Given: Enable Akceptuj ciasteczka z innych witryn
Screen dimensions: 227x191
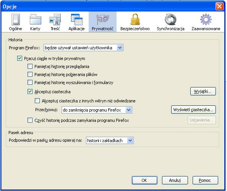Looking at the screenshot, I should pos(37,101).
